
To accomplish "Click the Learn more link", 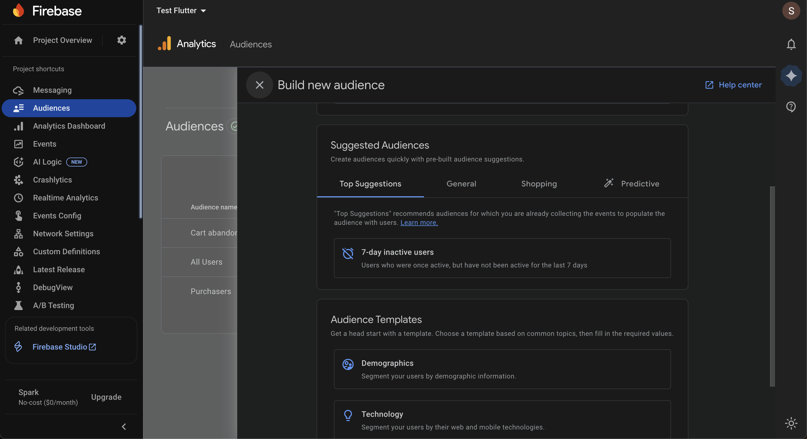I will tap(419, 223).
